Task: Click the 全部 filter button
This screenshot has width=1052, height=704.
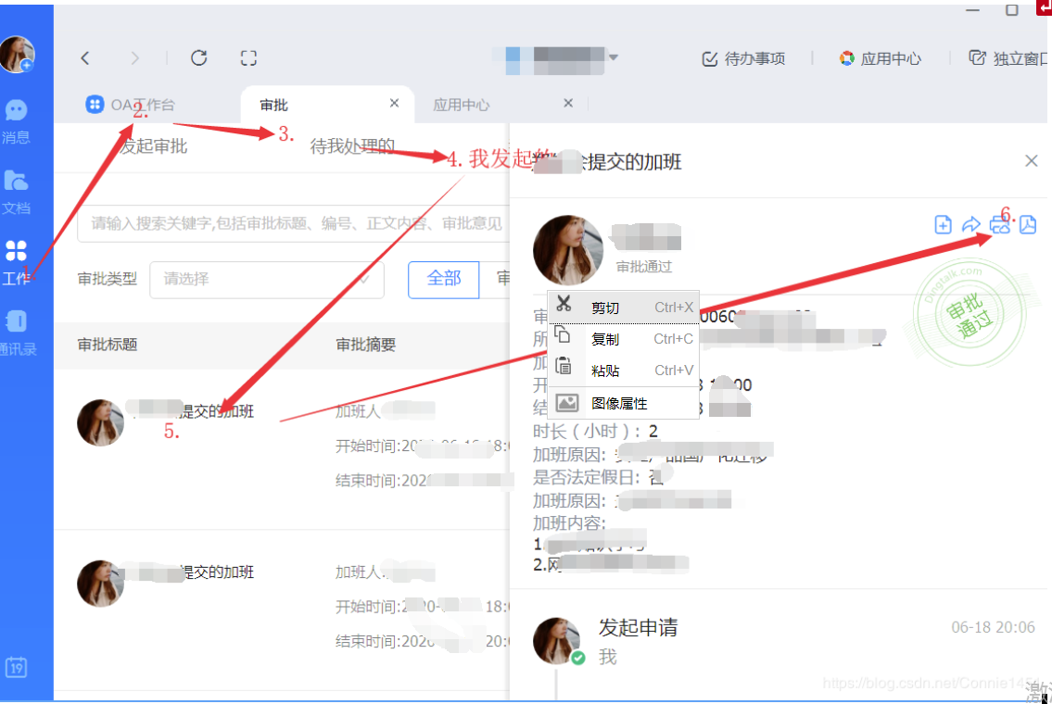Action: [443, 279]
